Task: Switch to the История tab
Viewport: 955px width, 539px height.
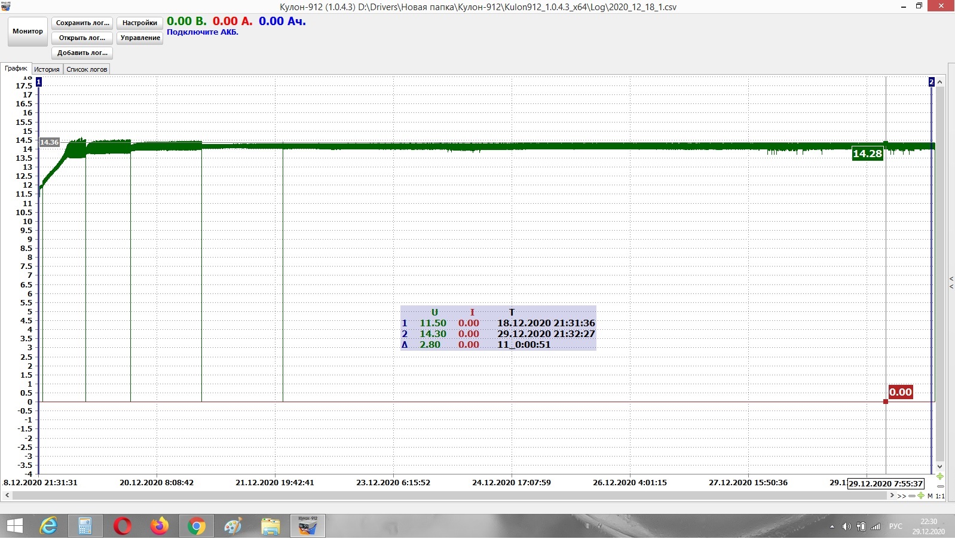Action: coord(47,69)
